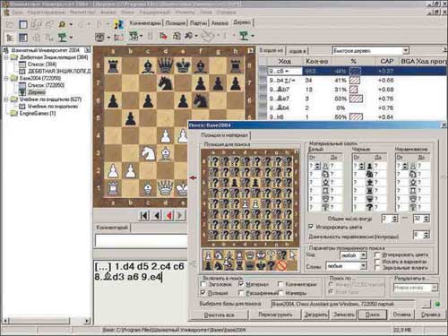Start the search with the Поиск button
448x336 pixels.
click(373, 314)
